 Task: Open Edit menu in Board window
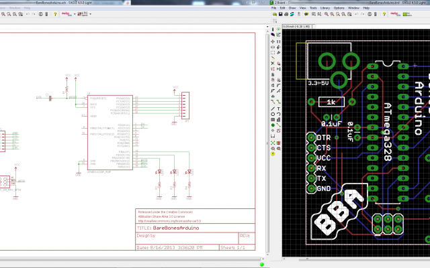tap(282, 8)
